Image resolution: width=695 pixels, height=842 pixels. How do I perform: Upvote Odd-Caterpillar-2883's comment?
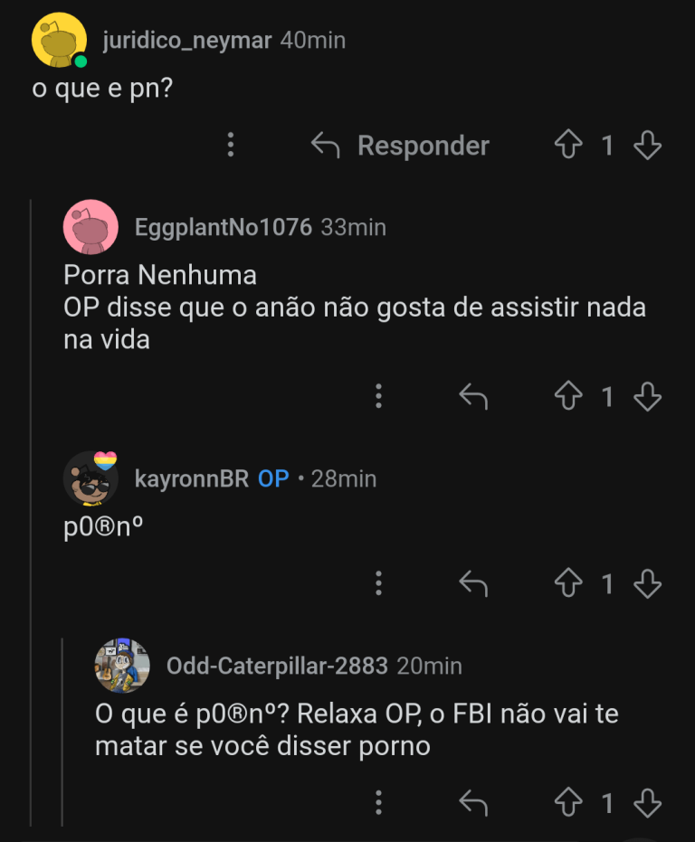click(568, 802)
